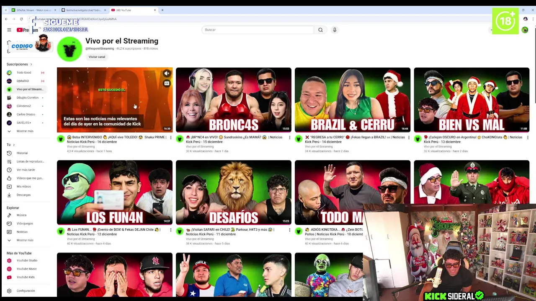Open YouTube Kids
The height and width of the screenshot is (301, 536).
(25, 277)
